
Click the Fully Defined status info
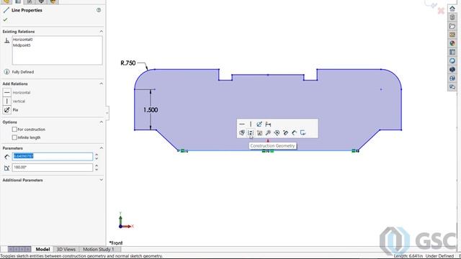click(x=22, y=72)
